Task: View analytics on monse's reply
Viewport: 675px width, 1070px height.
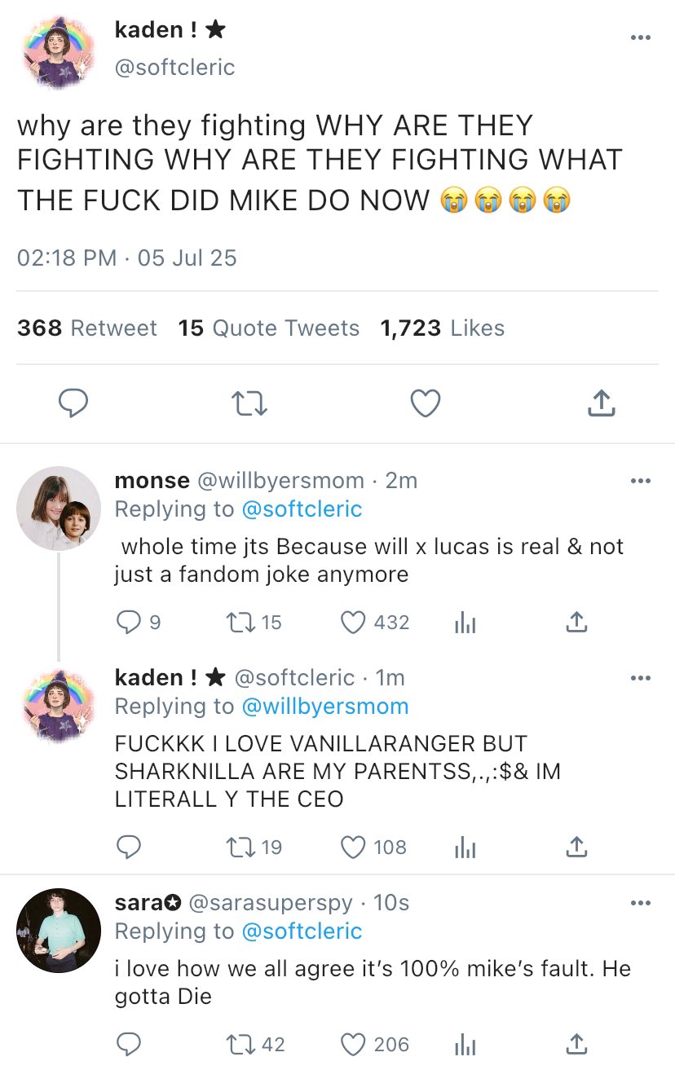Action: click(464, 623)
